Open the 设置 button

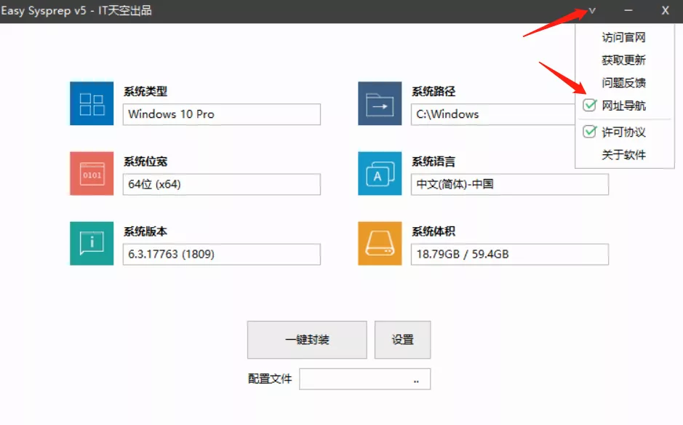pyautogui.click(x=402, y=340)
